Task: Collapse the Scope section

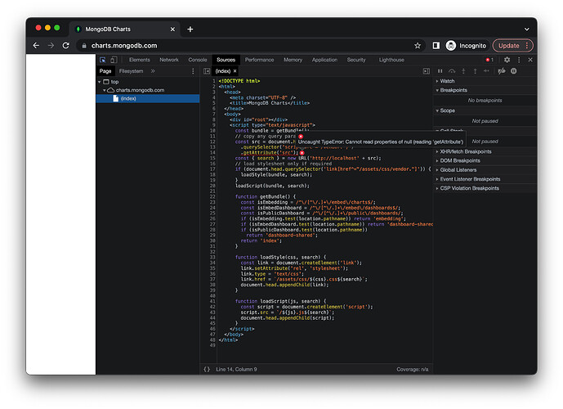Action: (446, 110)
